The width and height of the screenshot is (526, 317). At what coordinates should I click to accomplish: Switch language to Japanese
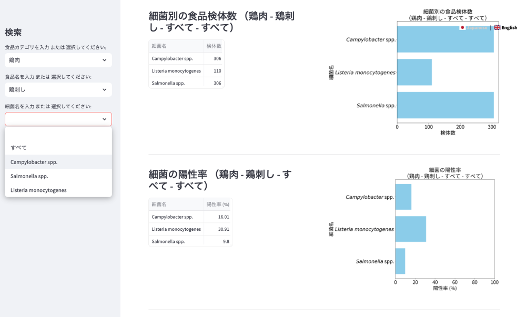pyautogui.click(x=476, y=27)
